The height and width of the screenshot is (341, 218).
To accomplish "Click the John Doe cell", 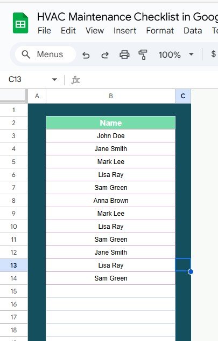I will (111, 136).
